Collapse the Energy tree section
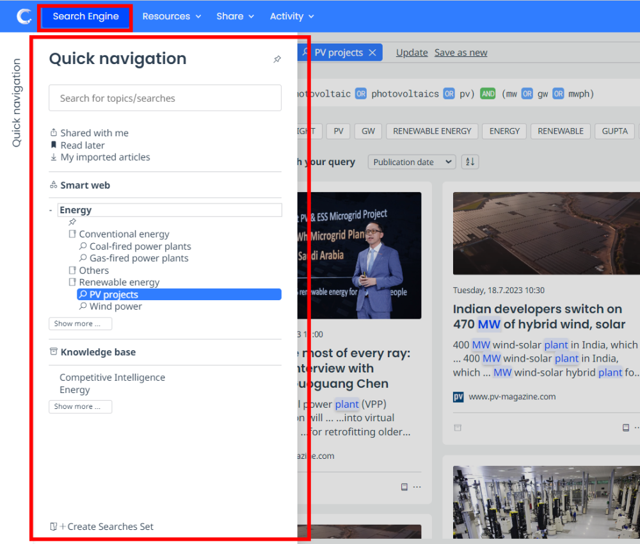Image resolution: width=640 pixels, height=544 pixels. point(51,209)
